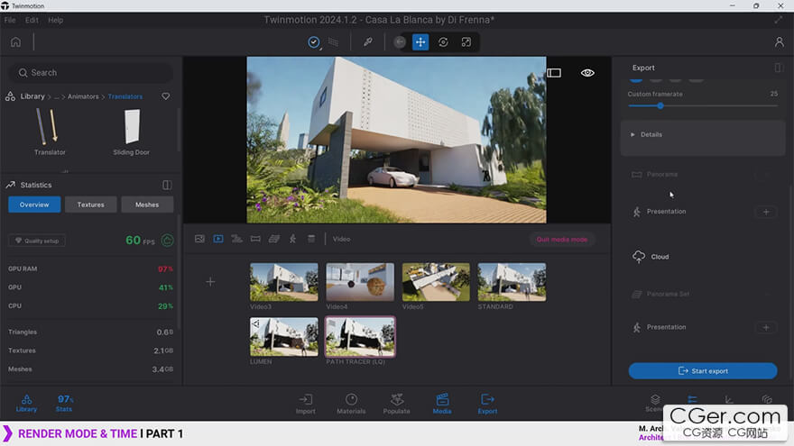Select the Video4 thumbnail
Screen dimensions: 794x446
(359, 282)
